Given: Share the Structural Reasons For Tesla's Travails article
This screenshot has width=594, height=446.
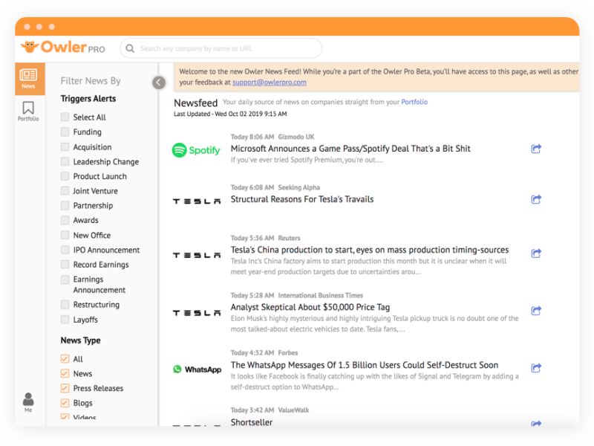Looking at the screenshot, I should tap(536, 199).
